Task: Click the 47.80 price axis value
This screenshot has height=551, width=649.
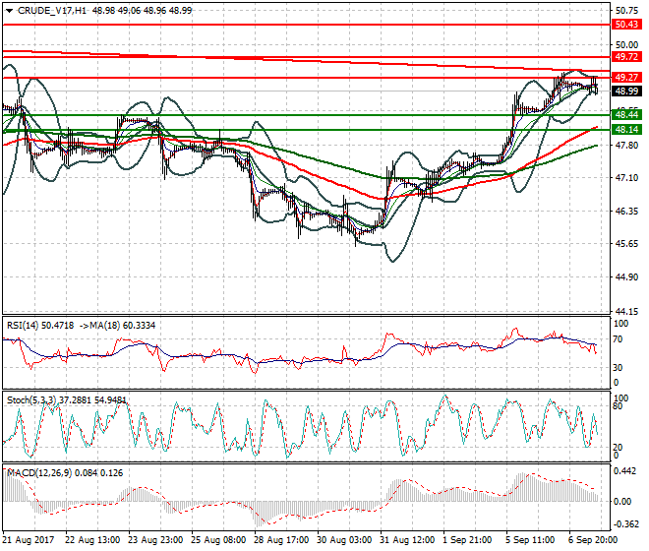Action: coord(626,145)
